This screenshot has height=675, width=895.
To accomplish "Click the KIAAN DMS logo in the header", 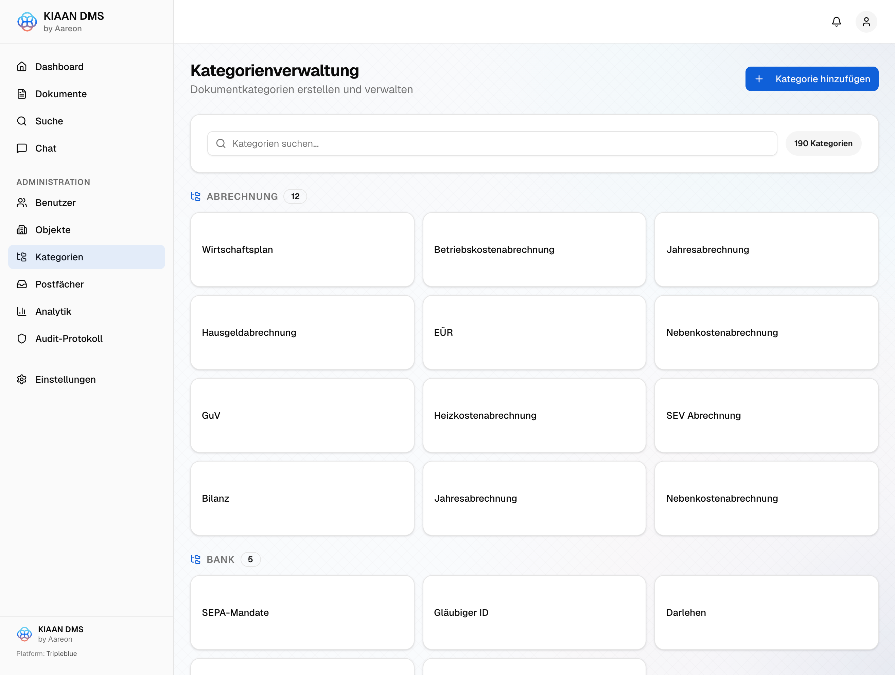I will tap(27, 21).
